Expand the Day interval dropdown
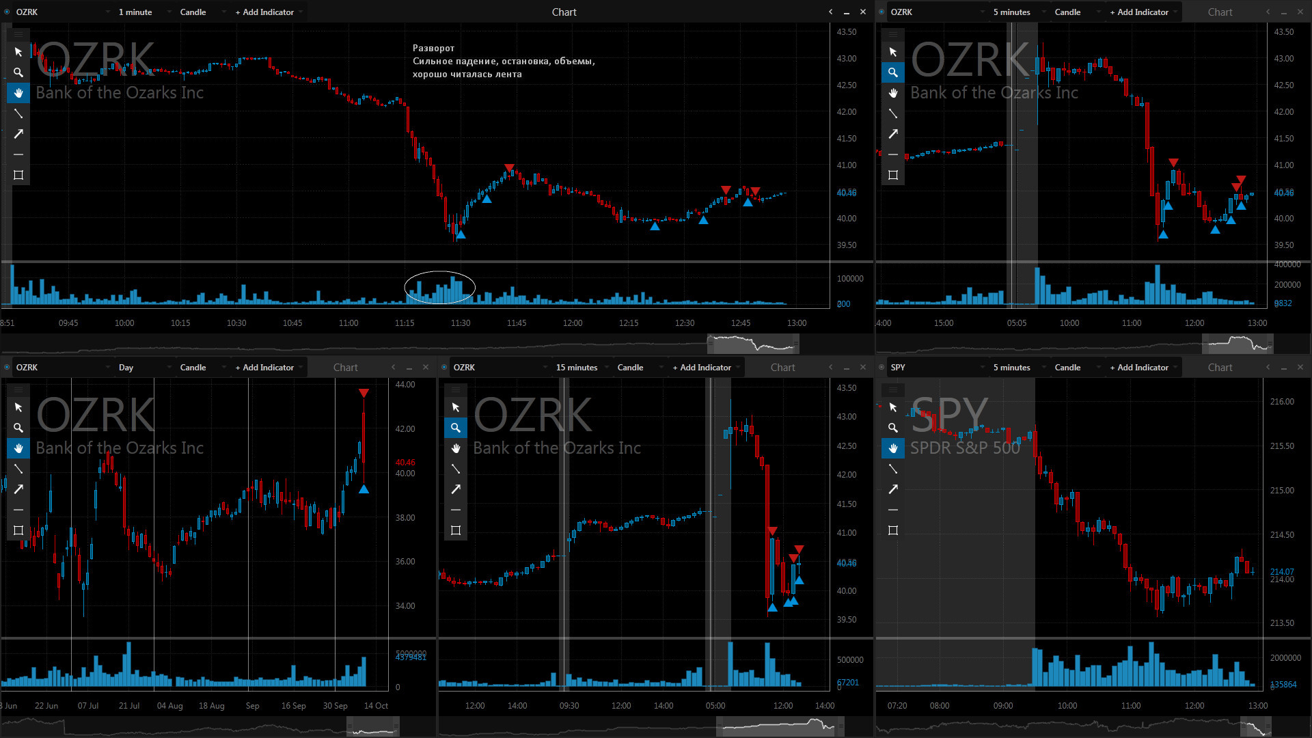The width and height of the screenshot is (1312, 738). click(x=143, y=367)
